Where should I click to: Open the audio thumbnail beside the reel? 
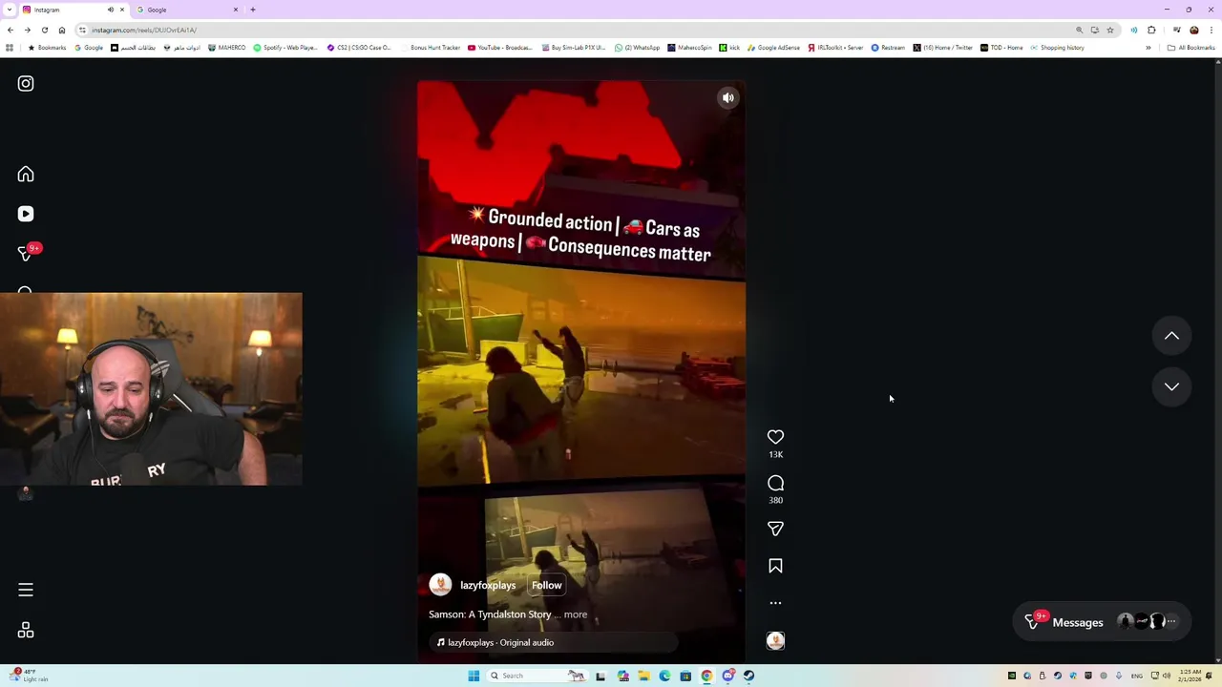[775, 641]
